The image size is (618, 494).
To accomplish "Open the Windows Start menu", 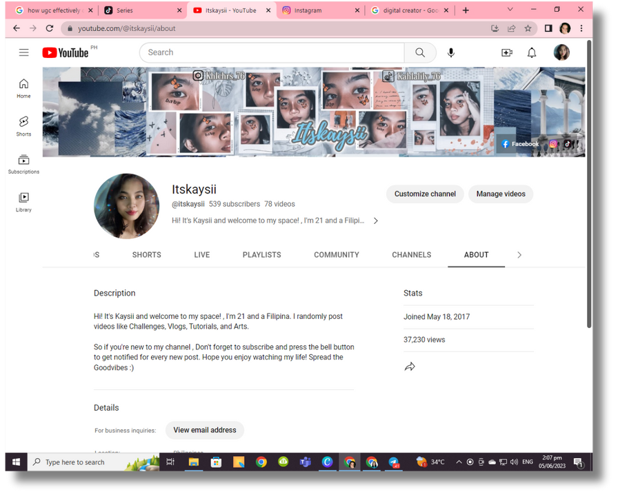I will point(16,462).
